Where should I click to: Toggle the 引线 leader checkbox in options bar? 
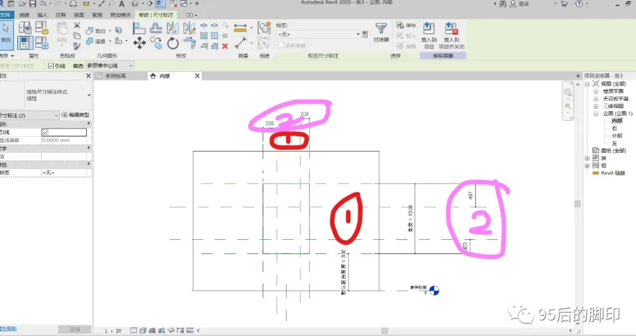click(x=51, y=66)
